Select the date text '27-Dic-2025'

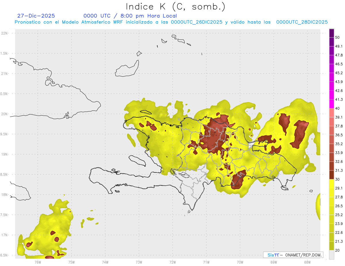click(36, 16)
